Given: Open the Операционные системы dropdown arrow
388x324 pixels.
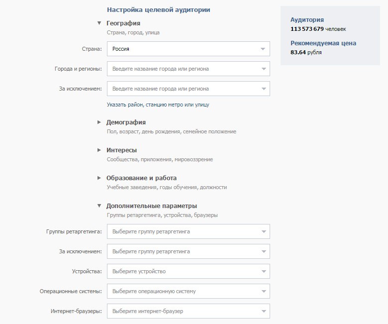Looking at the screenshot, I should (263, 291).
